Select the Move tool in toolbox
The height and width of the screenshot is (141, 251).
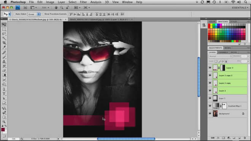(4, 25)
